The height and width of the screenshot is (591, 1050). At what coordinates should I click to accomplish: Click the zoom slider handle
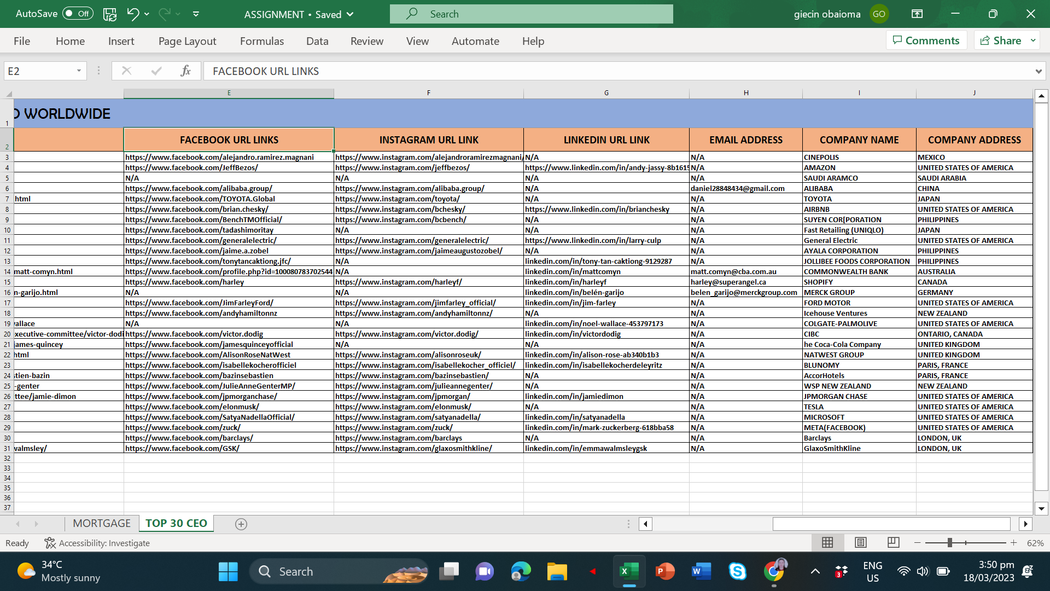pos(950,543)
